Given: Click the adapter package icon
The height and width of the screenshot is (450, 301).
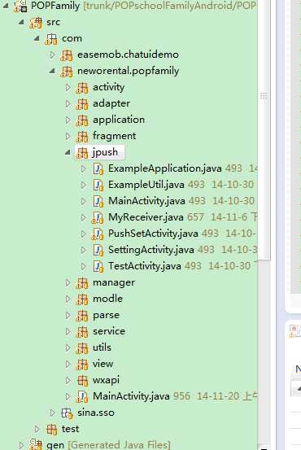Looking at the screenshot, I should tap(82, 104).
